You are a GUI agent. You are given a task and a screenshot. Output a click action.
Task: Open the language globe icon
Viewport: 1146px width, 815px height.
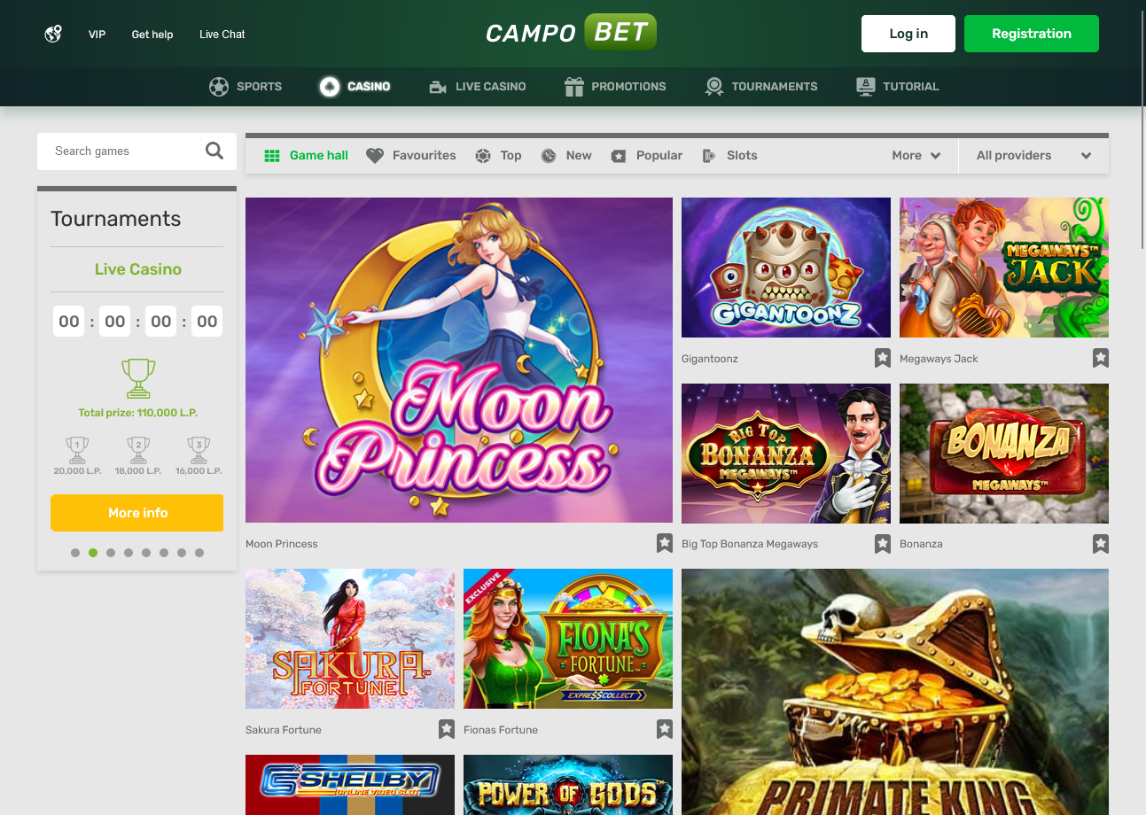click(53, 35)
